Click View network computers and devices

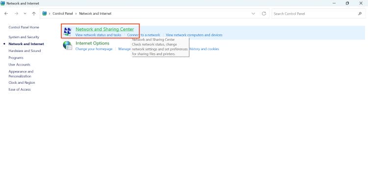pyautogui.click(x=194, y=35)
